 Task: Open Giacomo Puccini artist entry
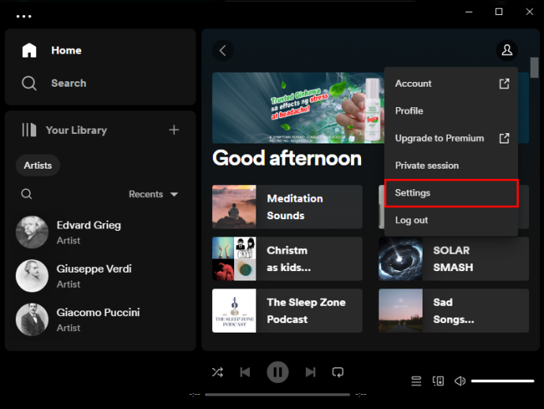coord(101,320)
